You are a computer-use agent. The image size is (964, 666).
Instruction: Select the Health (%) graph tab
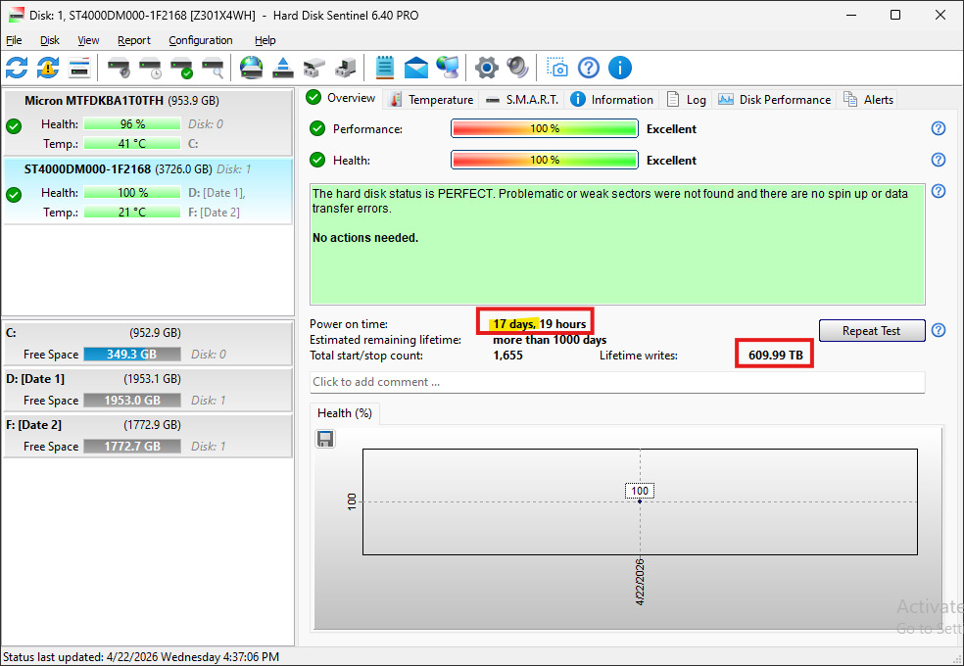[344, 413]
